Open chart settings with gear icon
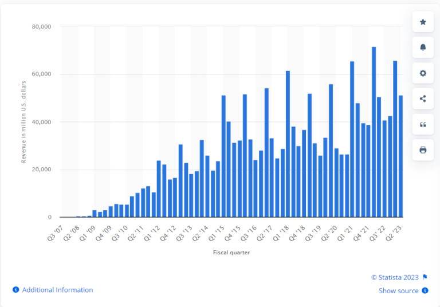 [x=423, y=73]
